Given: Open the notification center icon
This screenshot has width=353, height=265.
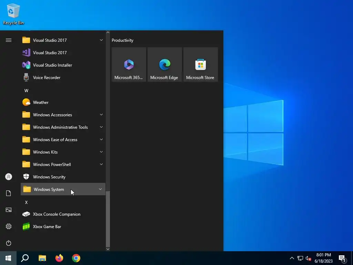Looking at the screenshot, I should click(x=342, y=258).
